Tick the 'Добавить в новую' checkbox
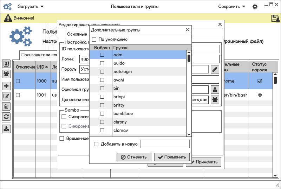Image resolution: width=281 pixels, height=189 pixels. click(x=96, y=144)
